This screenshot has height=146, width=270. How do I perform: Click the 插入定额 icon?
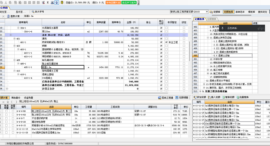coord(209,97)
